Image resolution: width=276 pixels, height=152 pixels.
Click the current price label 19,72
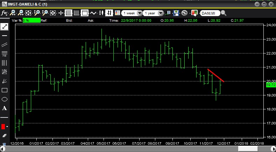click(x=271, y=85)
